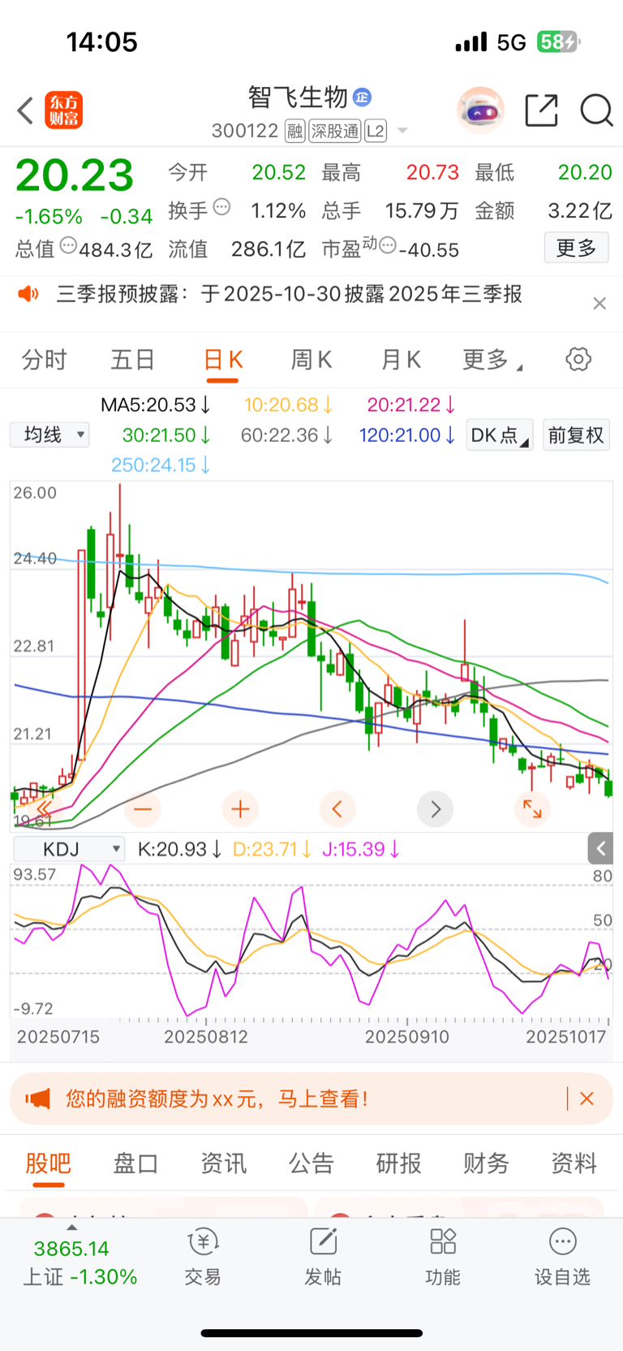Tap the J:15.39 indicator value
The width and height of the screenshot is (623, 1351).
click(361, 849)
